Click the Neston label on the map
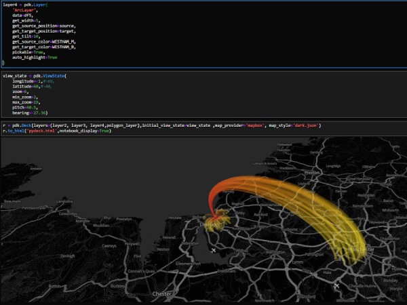This screenshot has height=305, width=407. (163, 249)
